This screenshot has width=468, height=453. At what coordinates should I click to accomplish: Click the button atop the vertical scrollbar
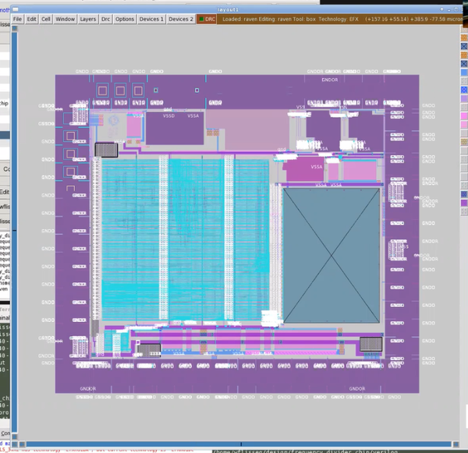(14, 29)
